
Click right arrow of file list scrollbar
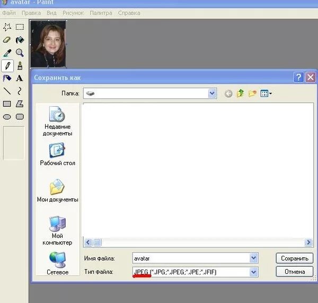tap(308, 243)
